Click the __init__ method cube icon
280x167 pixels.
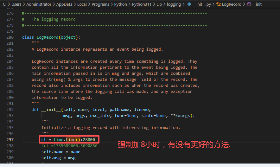tap(249, 4)
